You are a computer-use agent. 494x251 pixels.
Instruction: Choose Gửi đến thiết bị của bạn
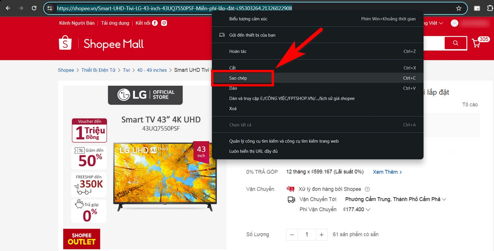[317, 35]
